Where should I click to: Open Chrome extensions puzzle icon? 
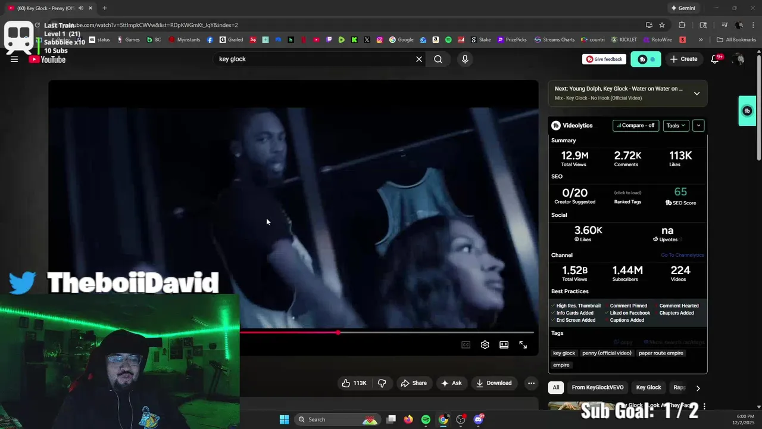682,25
